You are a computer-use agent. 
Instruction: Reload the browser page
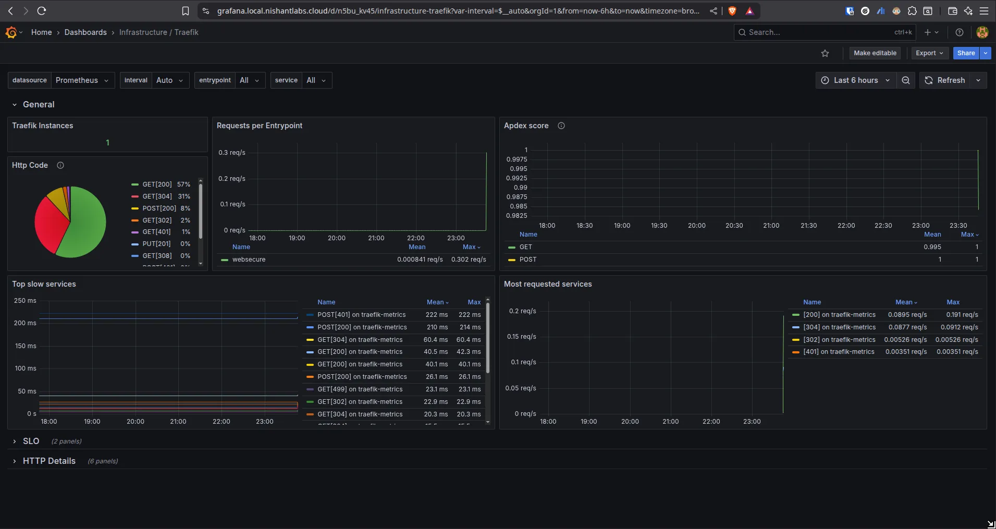[x=42, y=11]
